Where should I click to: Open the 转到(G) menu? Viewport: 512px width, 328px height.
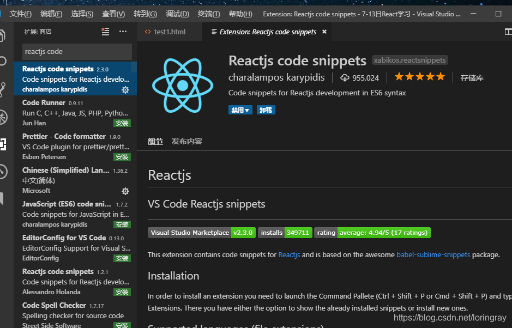point(145,14)
